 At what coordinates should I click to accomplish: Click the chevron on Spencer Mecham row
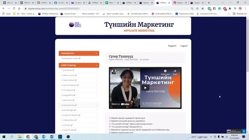coord(97,115)
